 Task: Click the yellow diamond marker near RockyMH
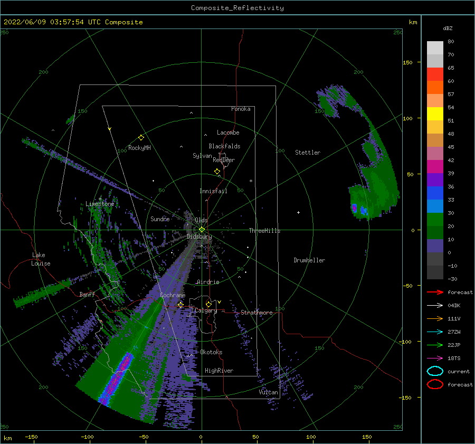141,138
